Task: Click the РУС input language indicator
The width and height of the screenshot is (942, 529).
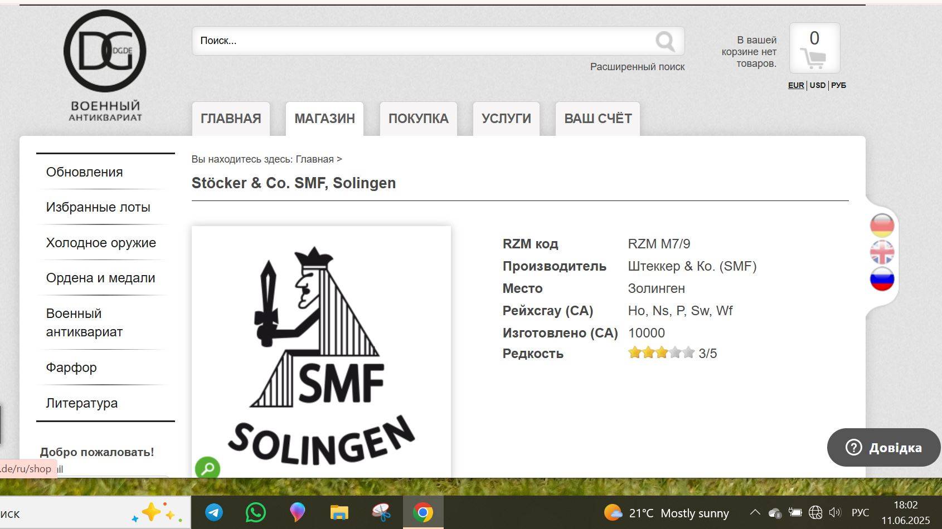Action: point(860,513)
